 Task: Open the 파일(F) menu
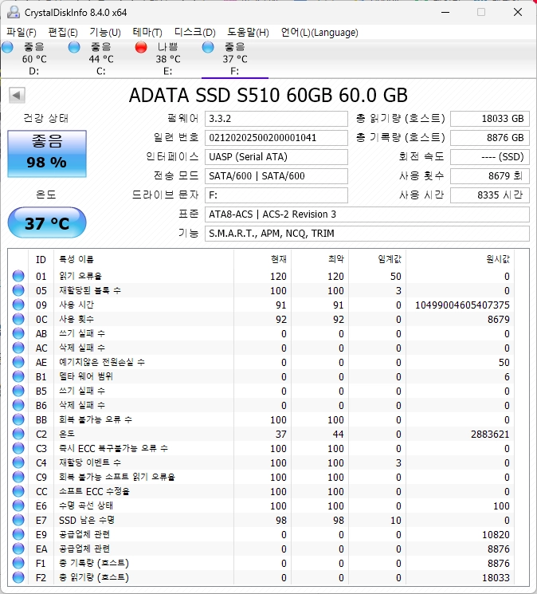click(x=22, y=33)
